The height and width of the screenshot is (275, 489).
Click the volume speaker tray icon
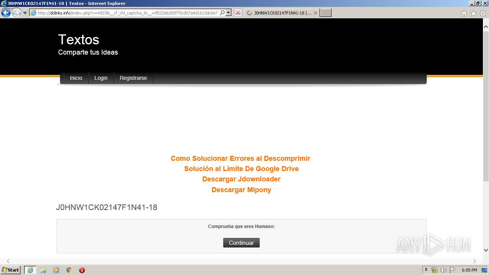tap(444, 270)
